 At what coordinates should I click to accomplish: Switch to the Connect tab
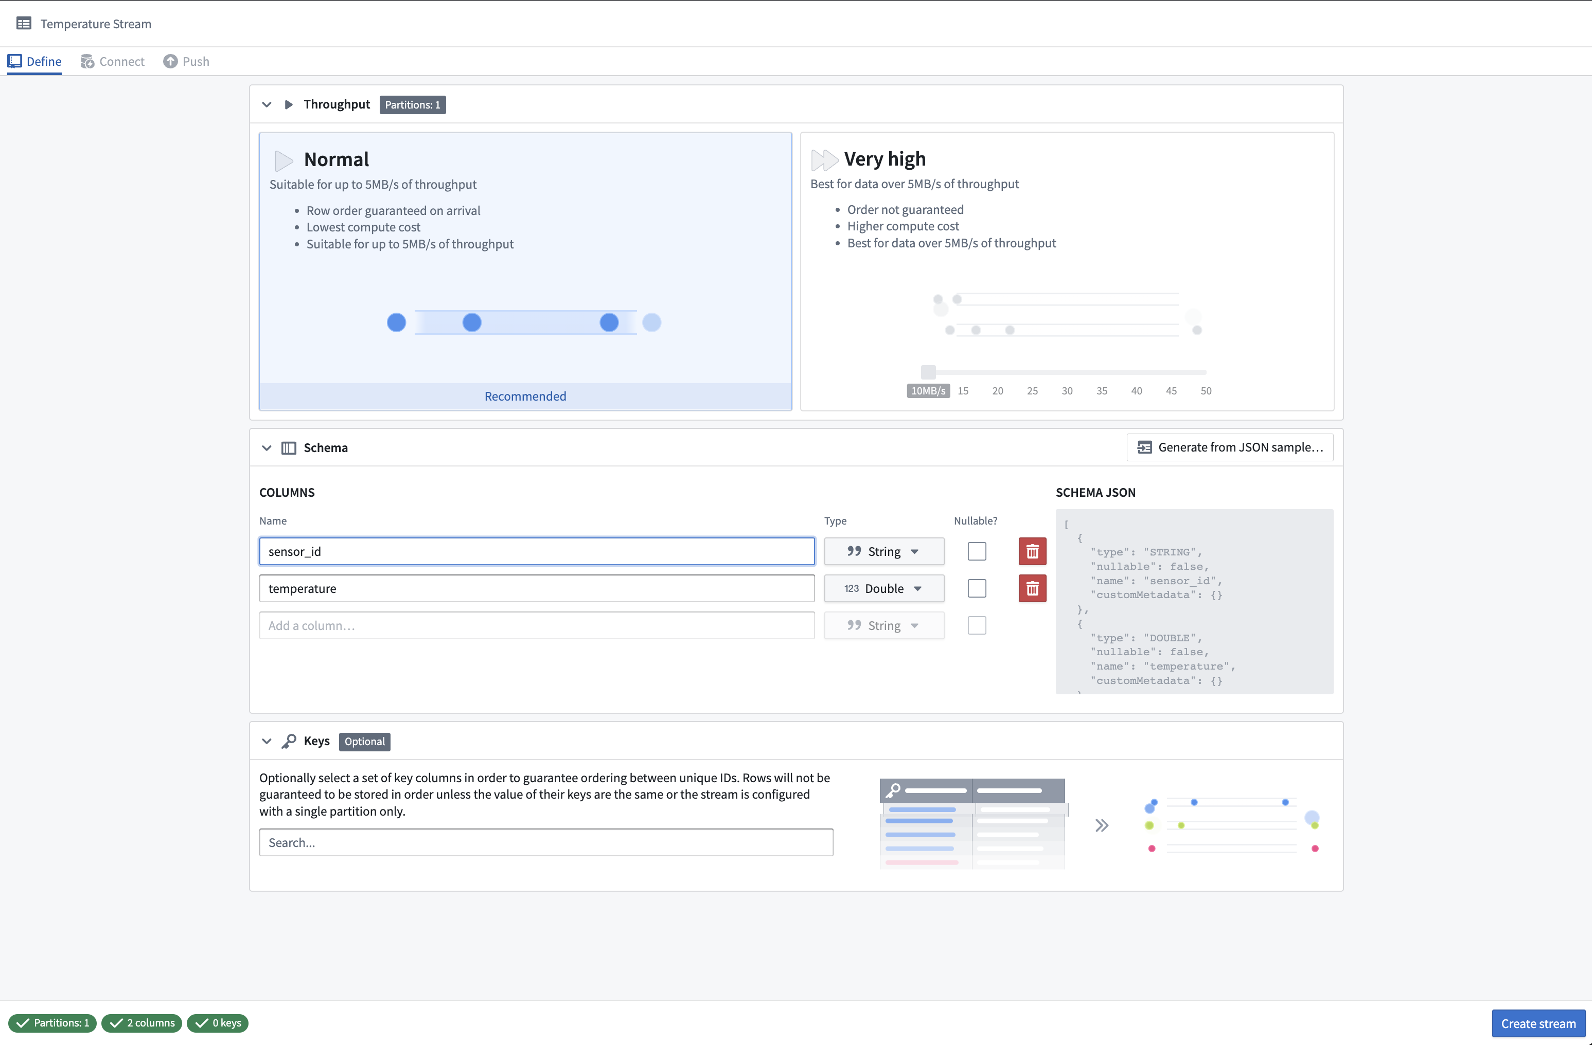pos(112,61)
